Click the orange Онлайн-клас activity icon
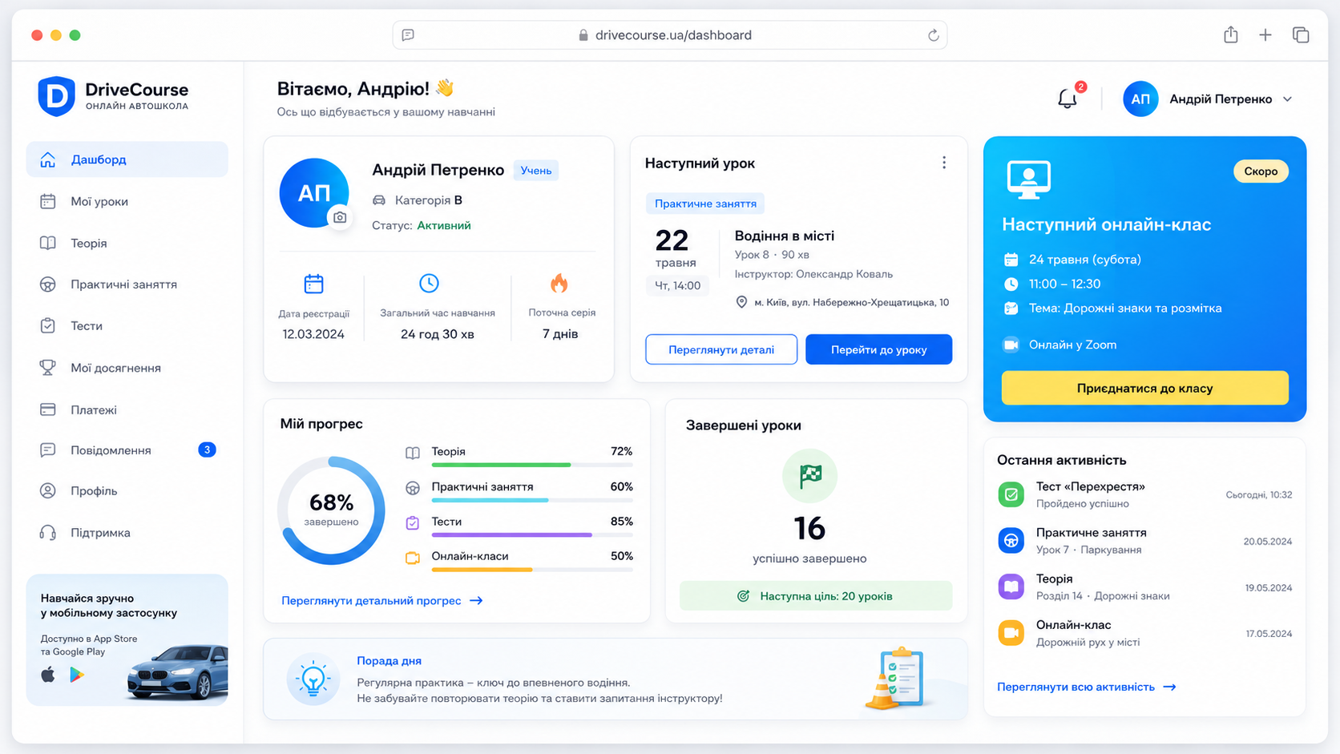1340x754 pixels. (1011, 633)
